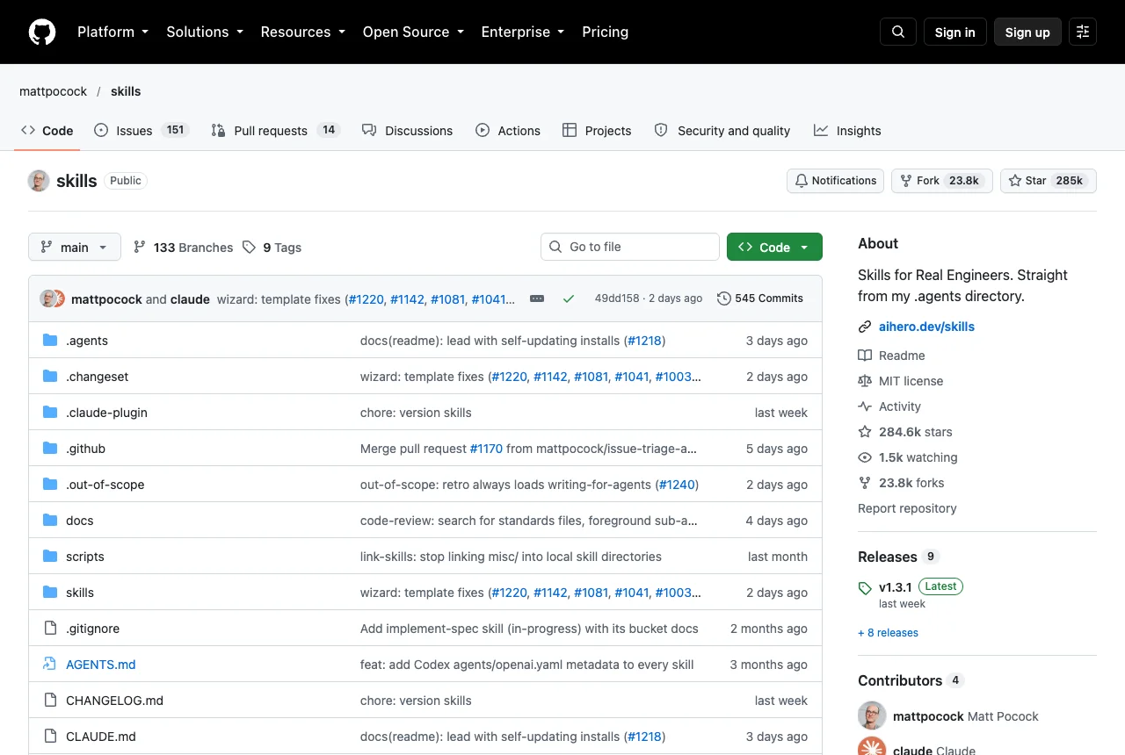
Task: Click mattpocock's avatar next to the repository name
Action: (39, 181)
